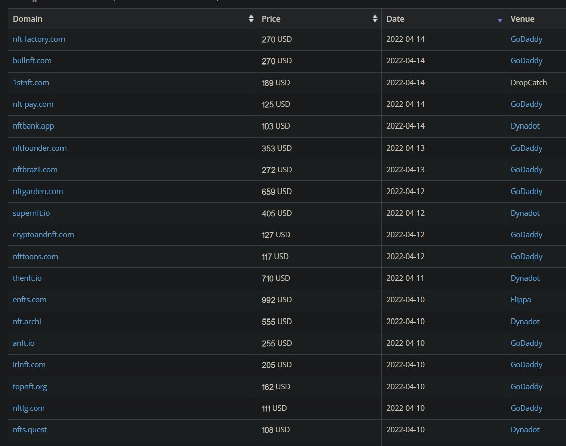The height and width of the screenshot is (446, 566).
Task: Click GoDaddy venue for cryptoandnft.com
Action: tap(526, 234)
